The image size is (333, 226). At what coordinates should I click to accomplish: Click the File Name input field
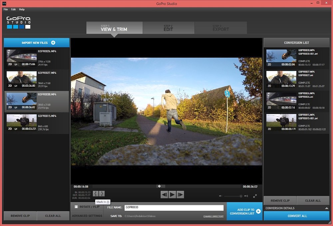174,207
